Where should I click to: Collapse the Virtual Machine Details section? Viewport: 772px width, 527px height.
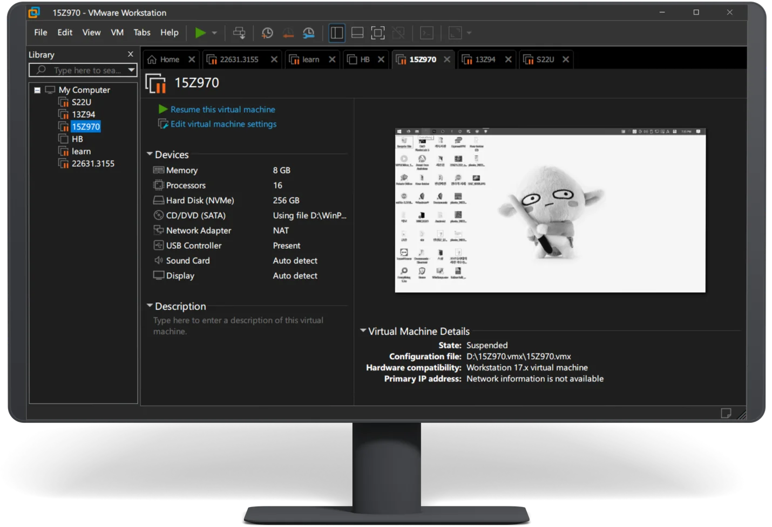point(363,330)
